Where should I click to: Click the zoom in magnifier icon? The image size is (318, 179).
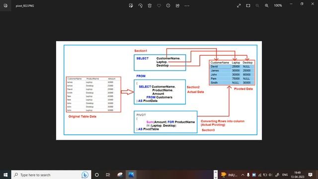[x=267, y=5]
